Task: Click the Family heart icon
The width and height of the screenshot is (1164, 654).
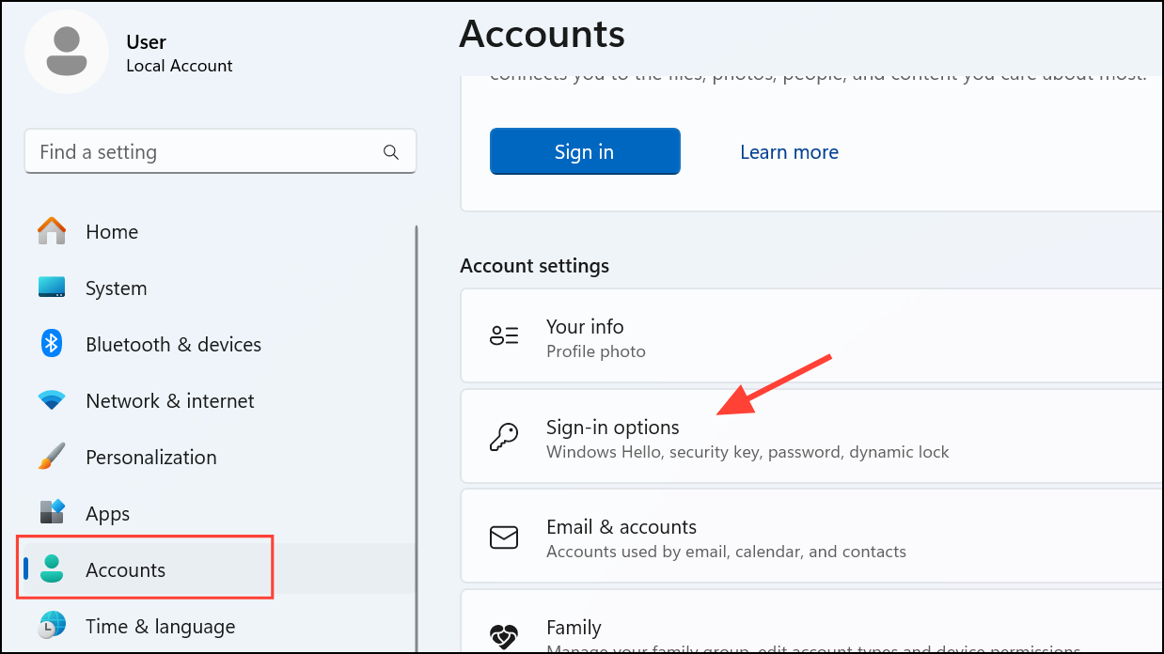Action: pyautogui.click(x=504, y=635)
